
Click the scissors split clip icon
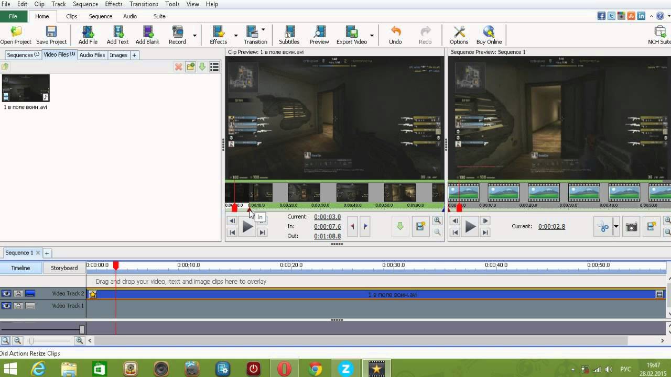coord(603,227)
